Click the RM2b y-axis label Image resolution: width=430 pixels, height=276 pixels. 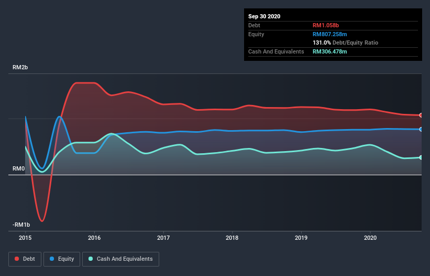[20, 67]
